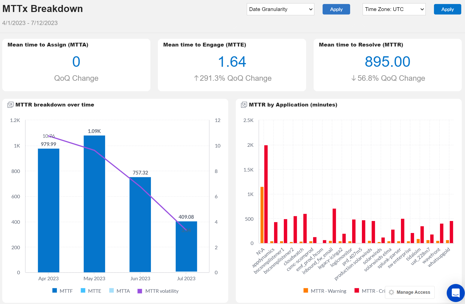The image size is (465, 304).
Task: Click the orange MTTR Warning legend swatch
Action: (305, 291)
